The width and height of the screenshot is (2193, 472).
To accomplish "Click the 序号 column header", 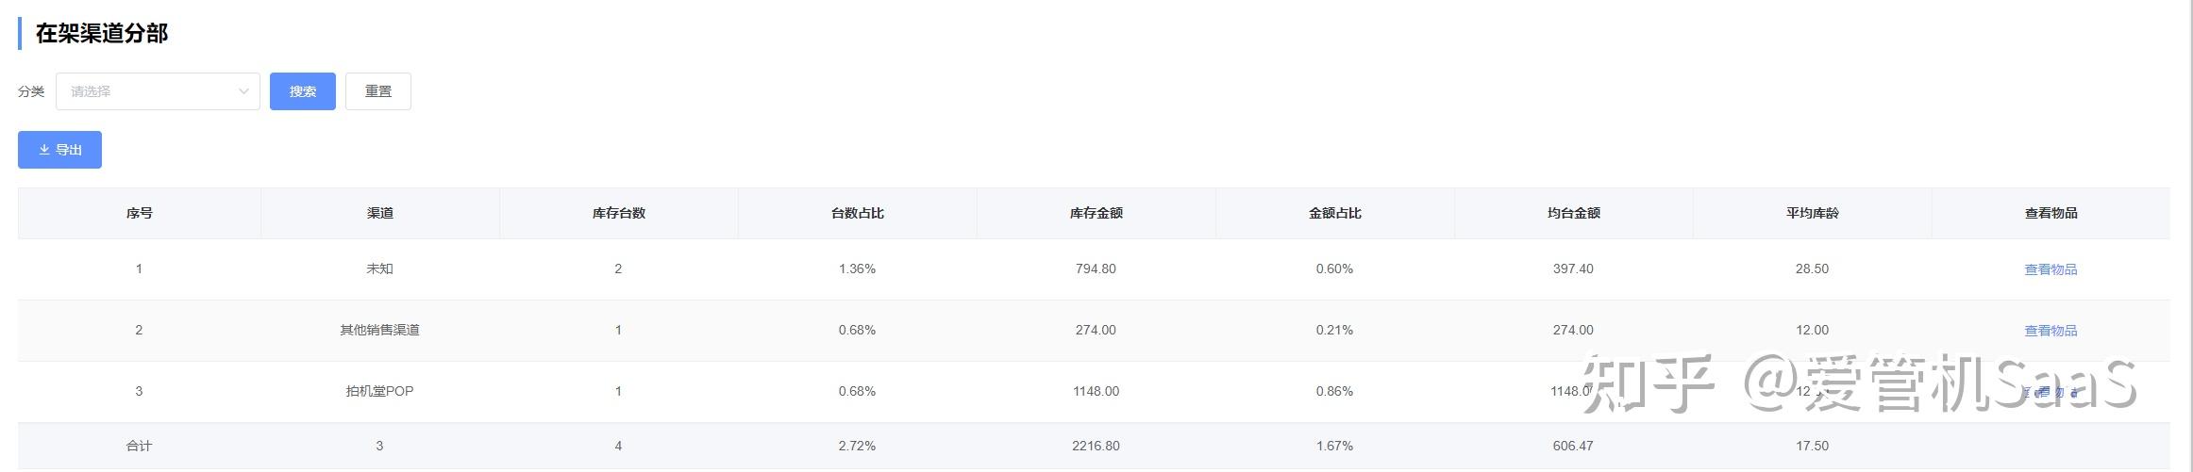I will coord(139,213).
